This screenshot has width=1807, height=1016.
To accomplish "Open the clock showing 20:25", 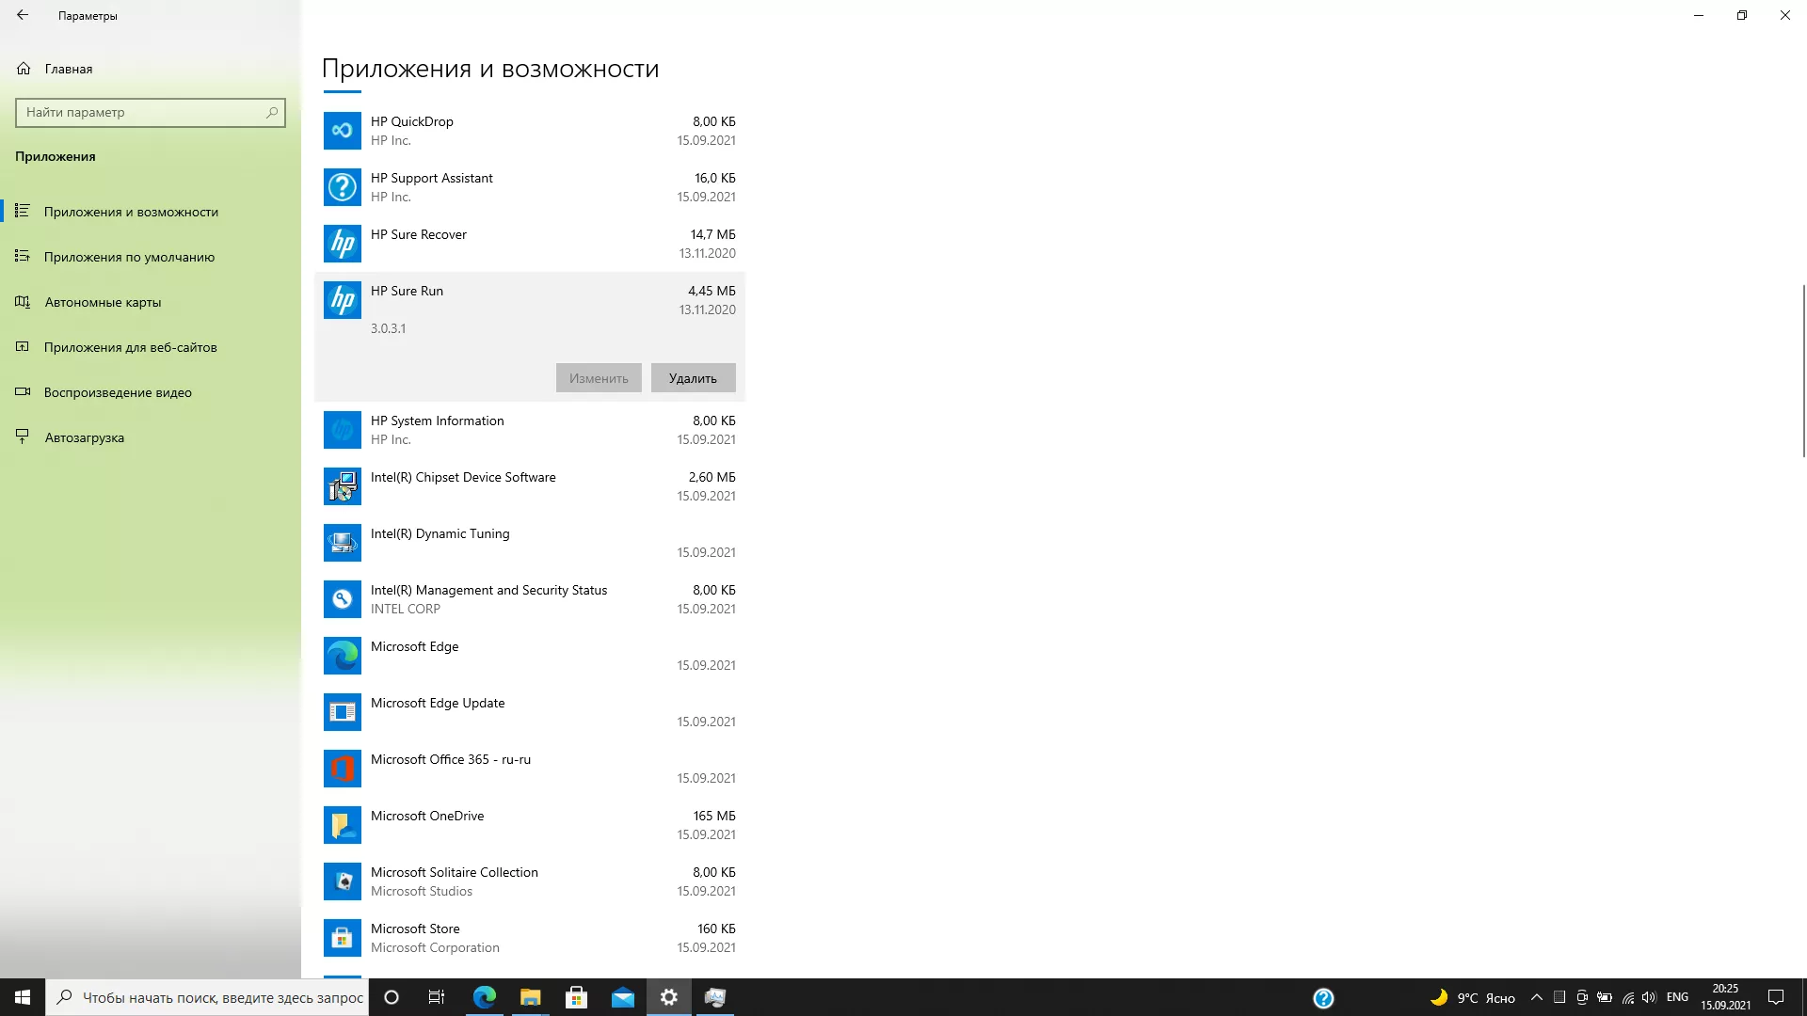I will (x=1725, y=997).
